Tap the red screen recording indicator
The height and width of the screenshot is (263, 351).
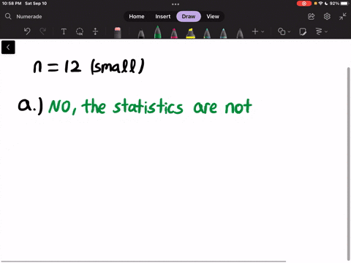[x=304, y=4]
